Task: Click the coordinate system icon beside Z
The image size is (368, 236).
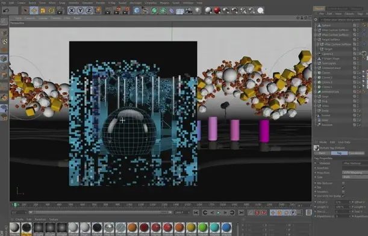Action: coord(98,11)
